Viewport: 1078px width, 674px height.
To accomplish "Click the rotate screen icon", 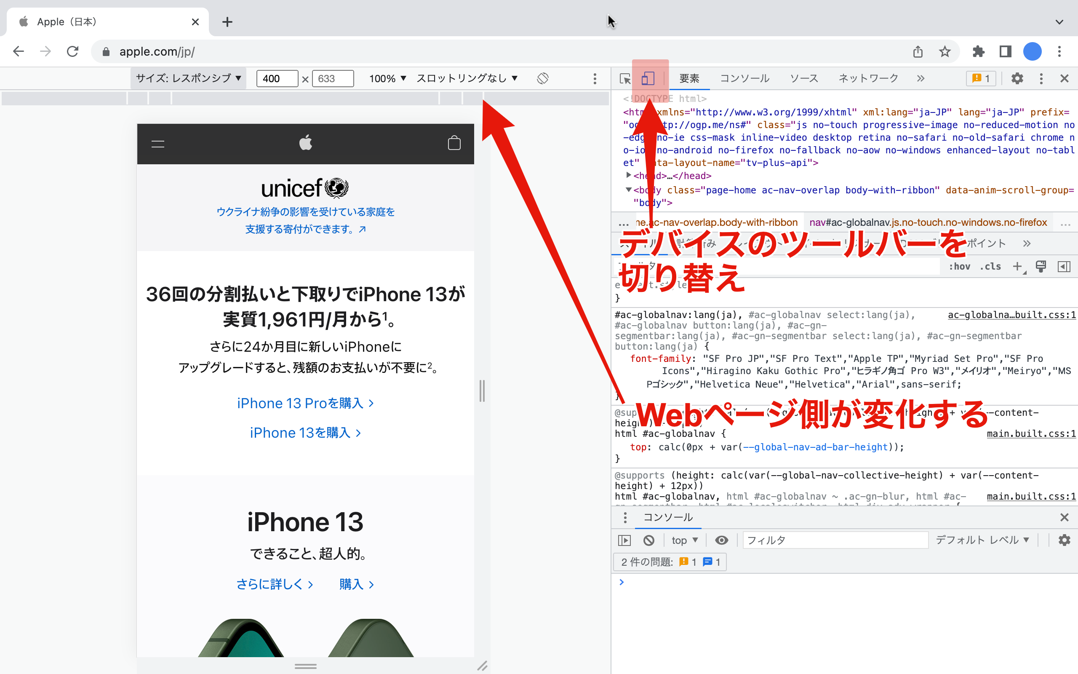I will (x=542, y=78).
